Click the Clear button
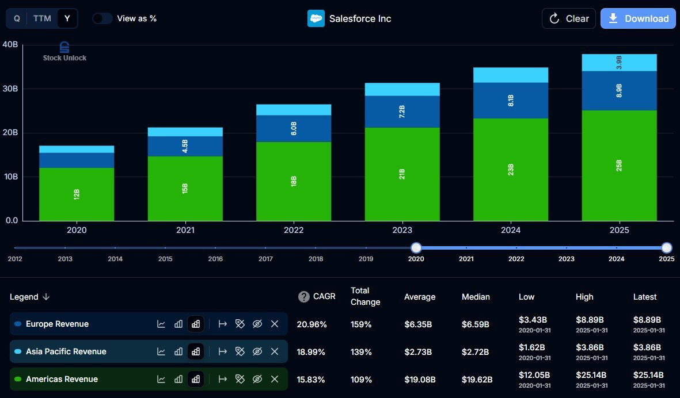680x398 pixels. pos(569,18)
